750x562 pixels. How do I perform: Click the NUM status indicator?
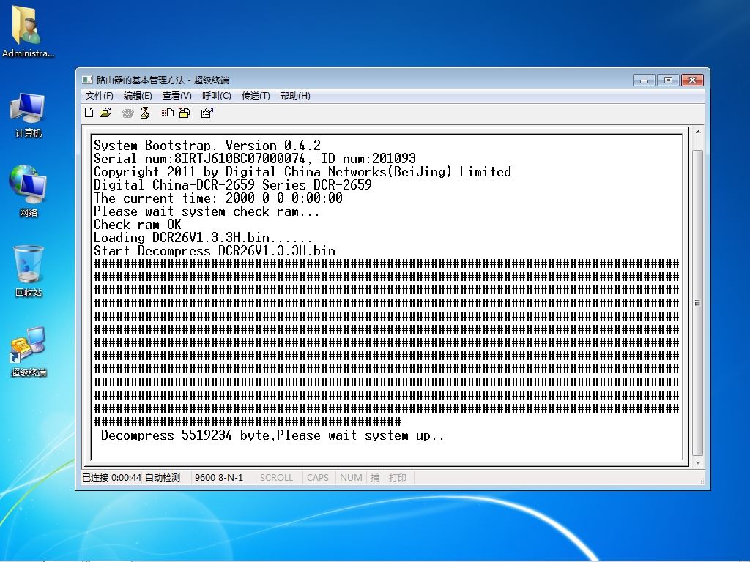click(351, 477)
